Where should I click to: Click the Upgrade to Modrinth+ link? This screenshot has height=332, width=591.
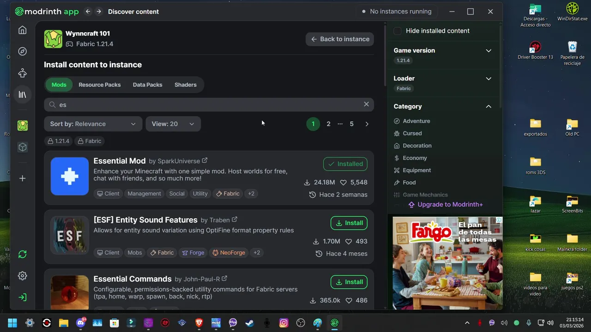click(x=446, y=205)
